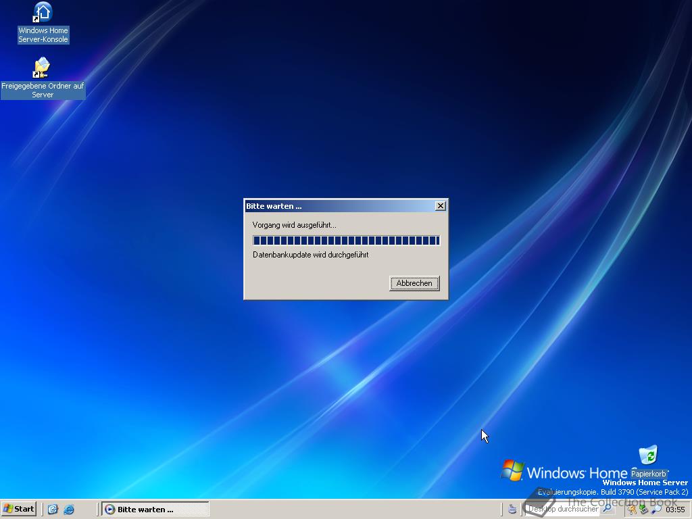Image resolution: width=692 pixels, height=519 pixels.
Task: Launch Internet Explorer from quick launch
Action: coord(69,510)
